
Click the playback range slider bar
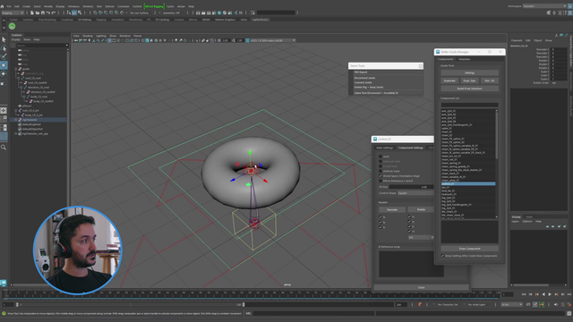click(132, 304)
